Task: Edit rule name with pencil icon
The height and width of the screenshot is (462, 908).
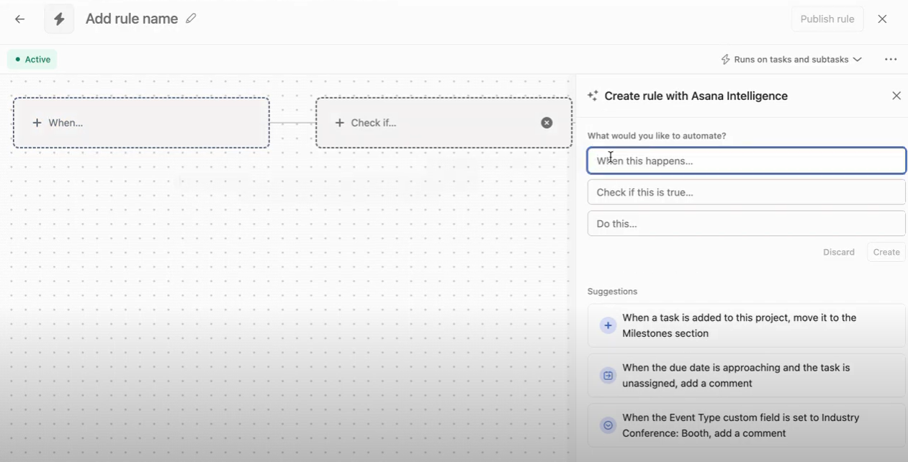Action: click(x=191, y=19)
